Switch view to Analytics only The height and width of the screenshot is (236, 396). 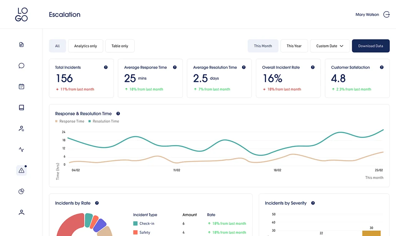pos(85,46)
